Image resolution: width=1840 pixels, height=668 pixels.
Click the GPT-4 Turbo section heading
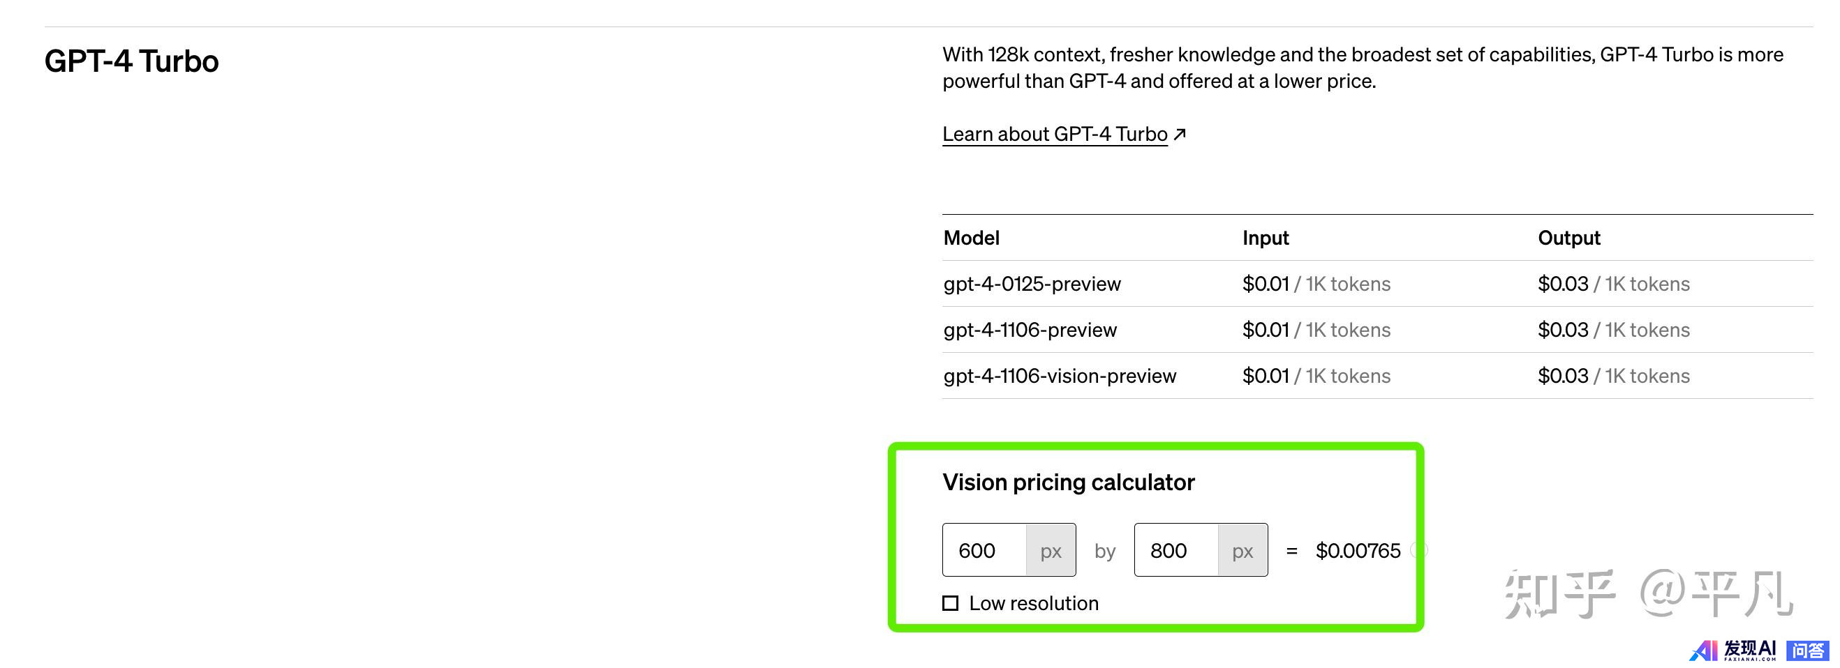coord(131,61)
